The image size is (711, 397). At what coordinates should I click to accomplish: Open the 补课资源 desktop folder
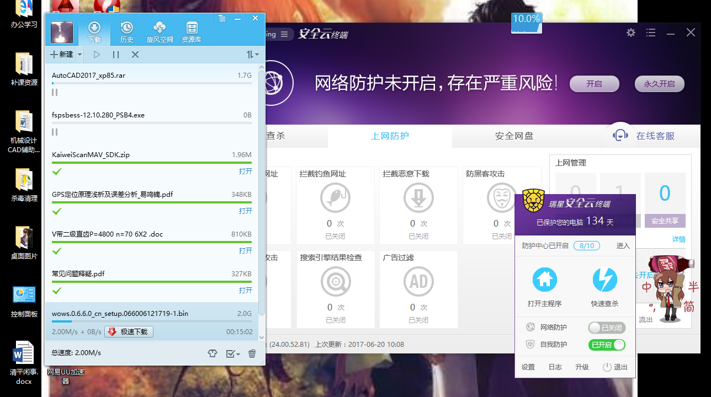tap(24, 69)
